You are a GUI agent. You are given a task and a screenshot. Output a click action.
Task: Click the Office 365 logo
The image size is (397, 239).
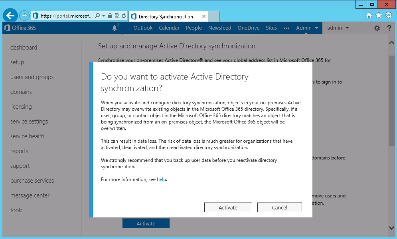pyautogui.click(x=20, y=28)
